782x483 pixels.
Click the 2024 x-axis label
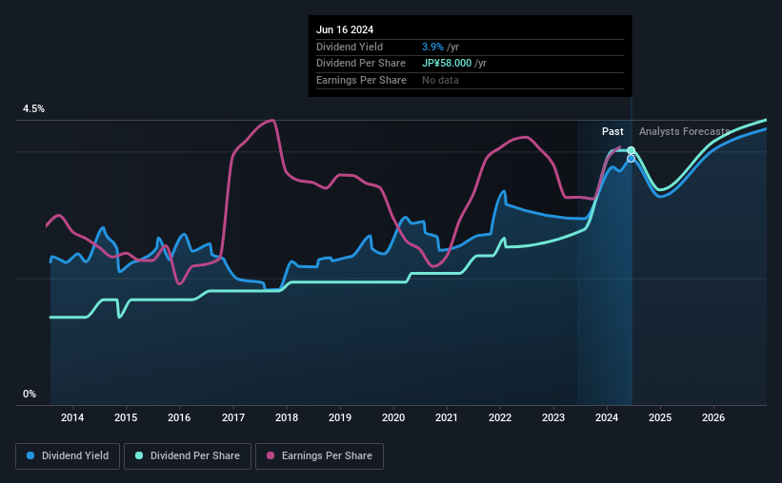point(607,417)
